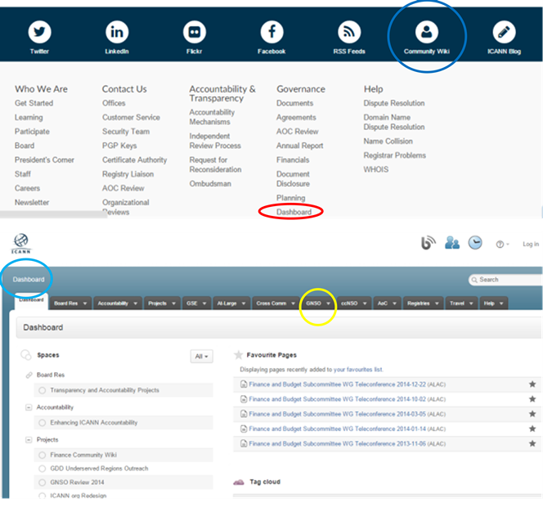Screen dimensions: 543x512
Task: Select circle next to GNSO Review 2014
Action: [x=43, y=483]
